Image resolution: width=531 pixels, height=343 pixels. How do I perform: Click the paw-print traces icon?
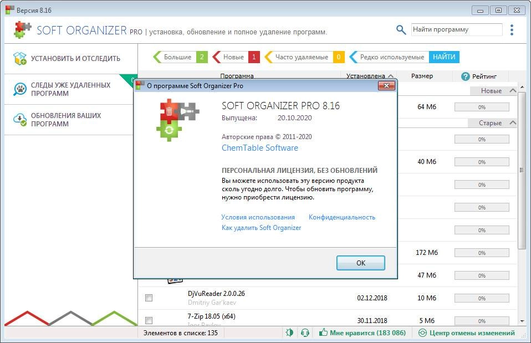pyautogui.click(x=19, y=89)
